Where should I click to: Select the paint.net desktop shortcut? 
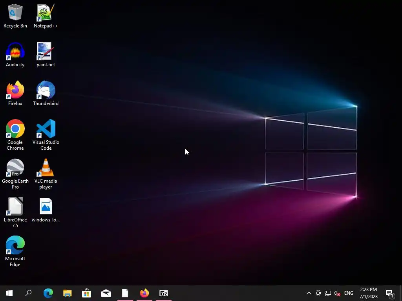[46, 55]
